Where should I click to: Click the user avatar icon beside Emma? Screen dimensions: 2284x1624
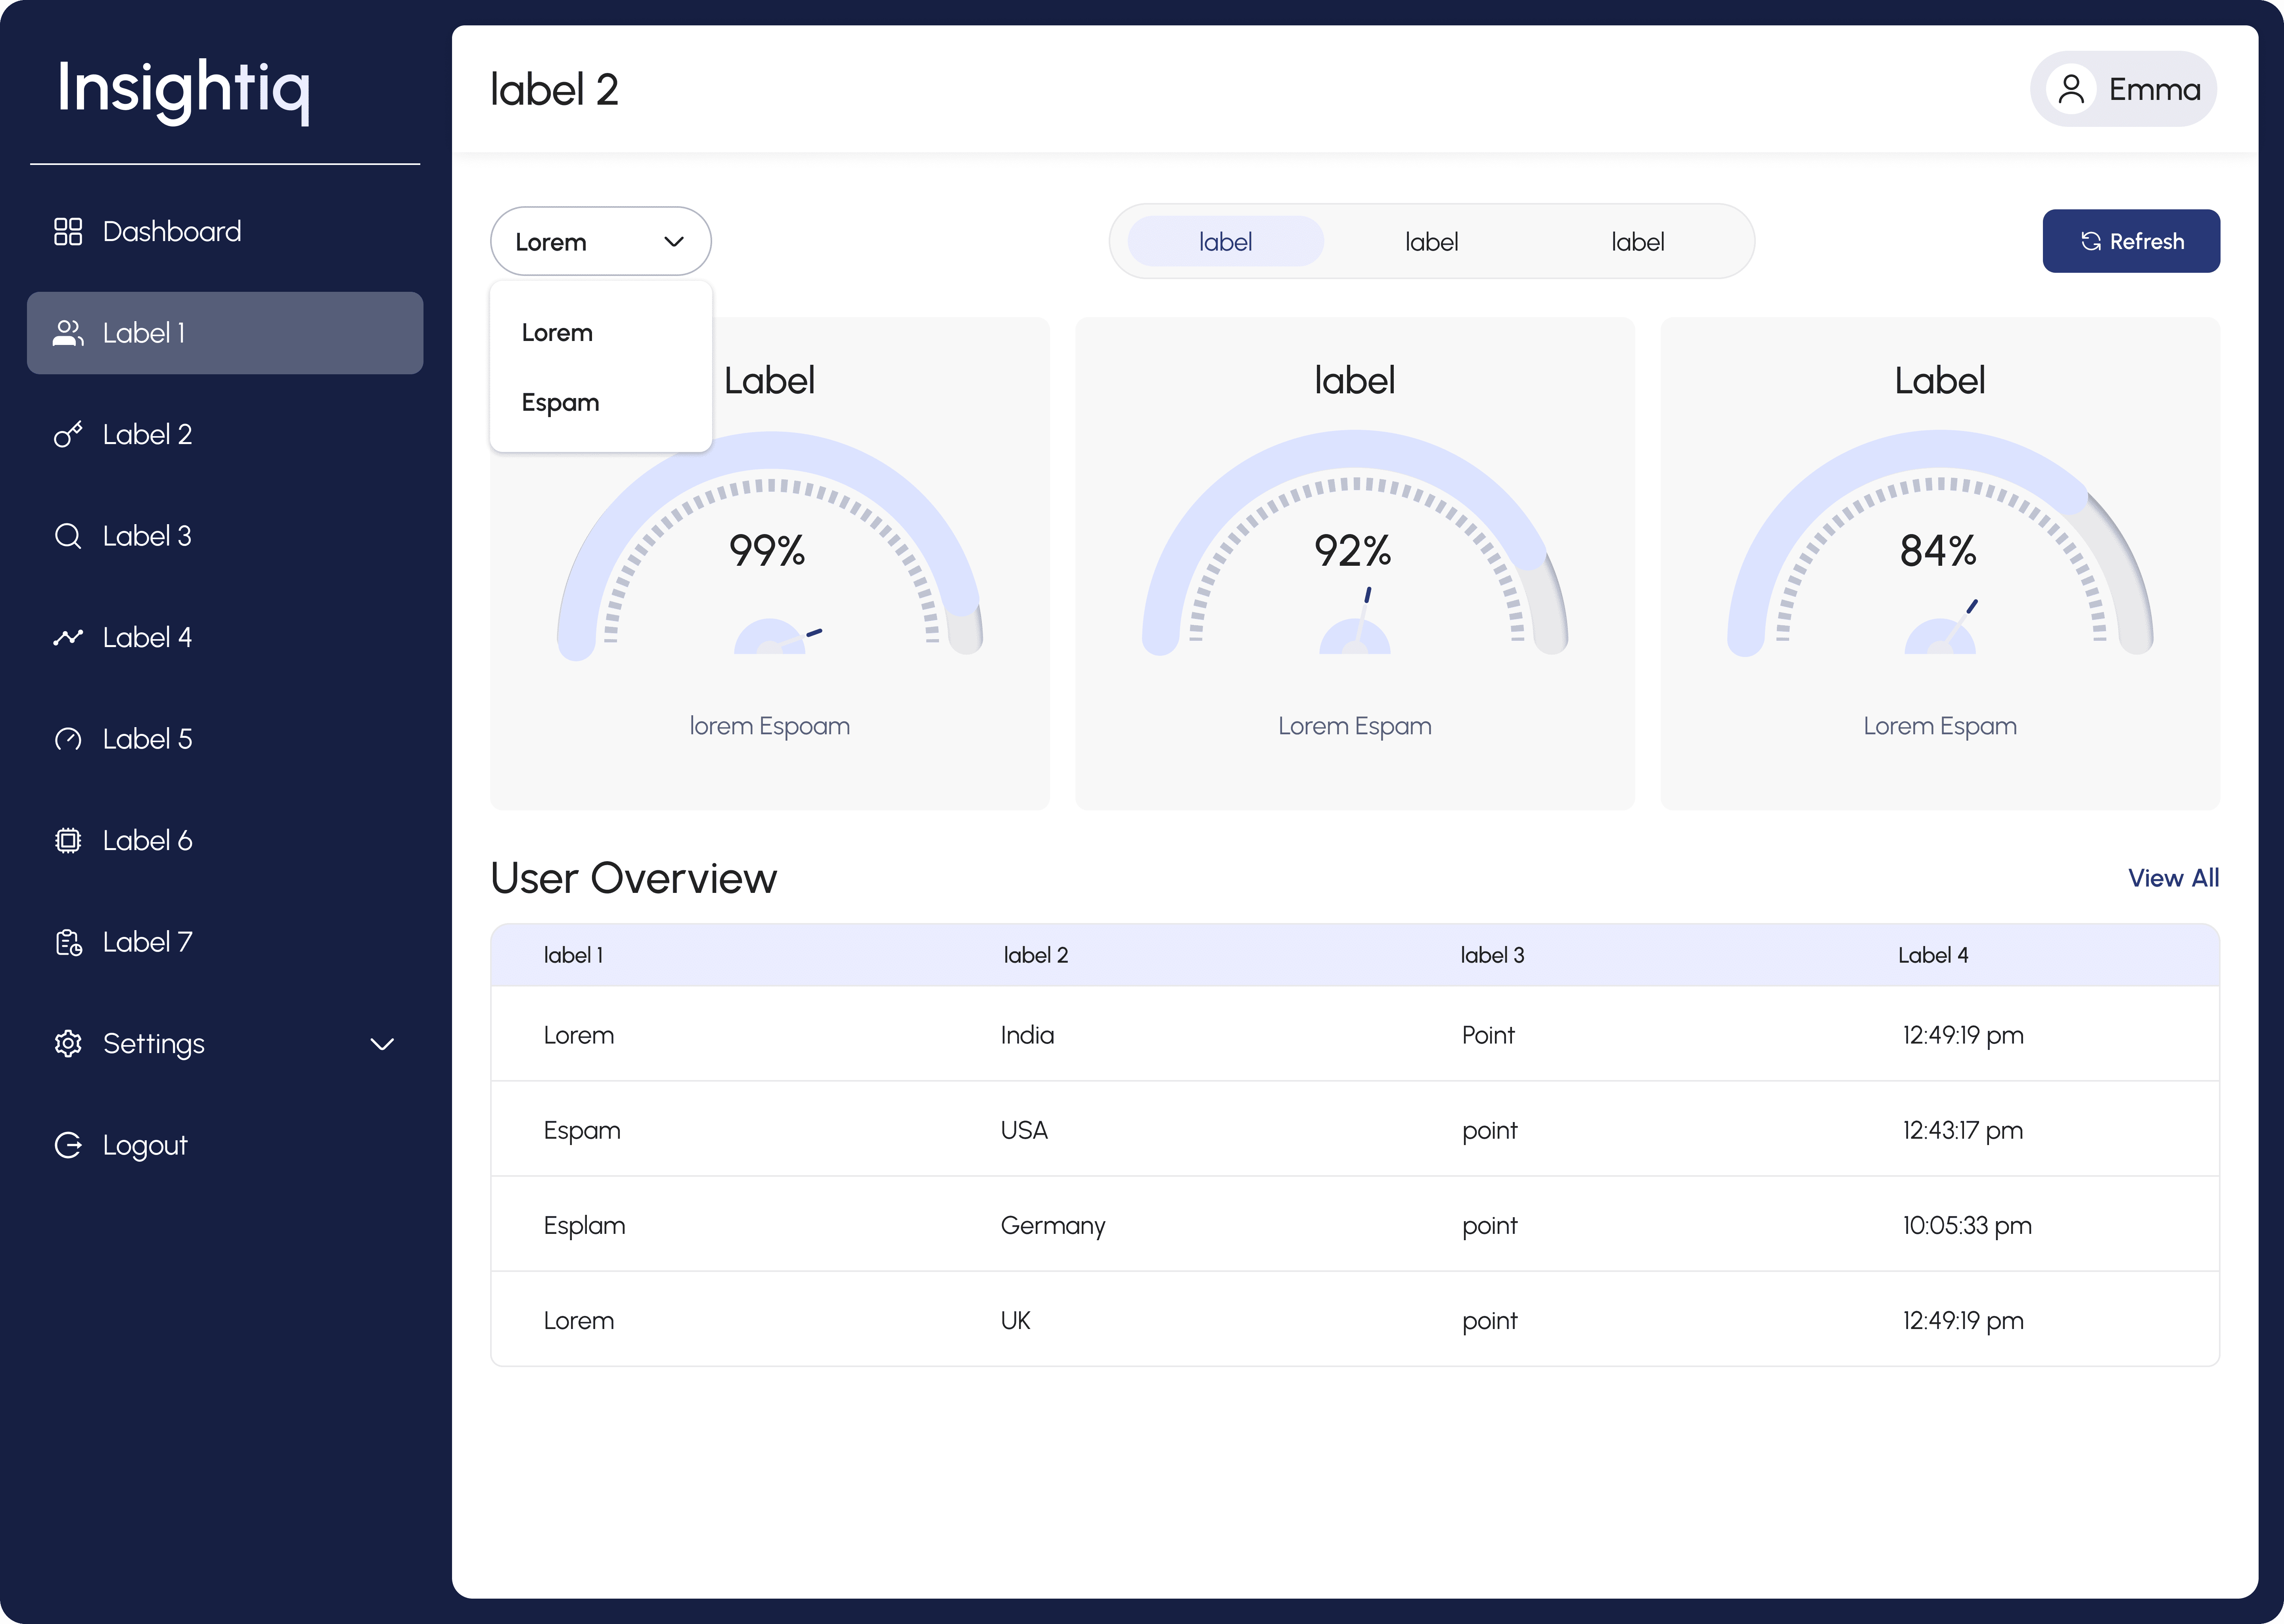(x=2071, y=89)
